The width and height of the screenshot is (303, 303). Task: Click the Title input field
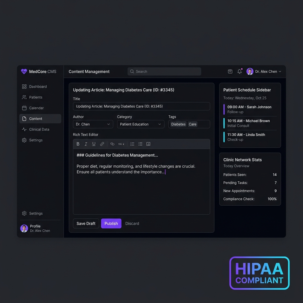coord(141,106)
